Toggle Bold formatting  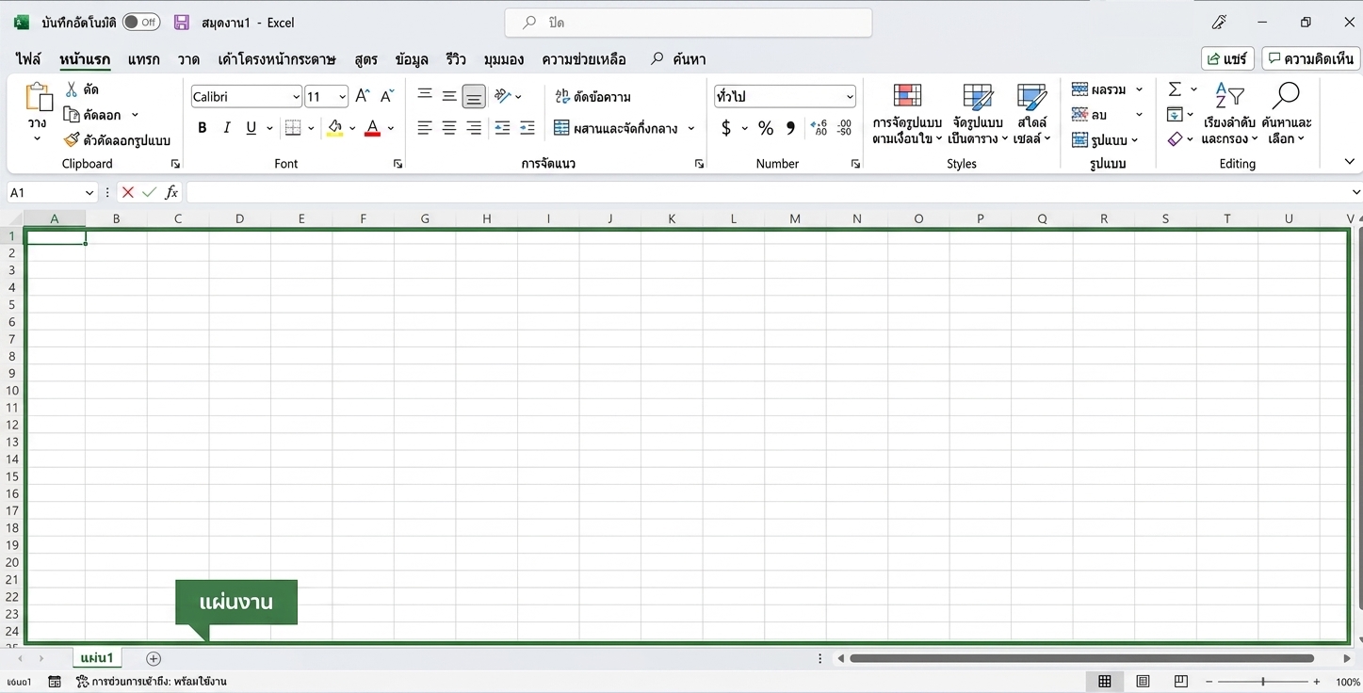(202, 128)
